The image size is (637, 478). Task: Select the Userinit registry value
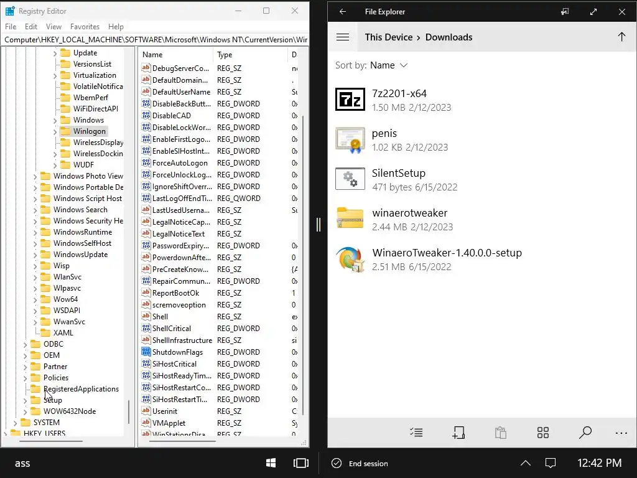[164, 411]
